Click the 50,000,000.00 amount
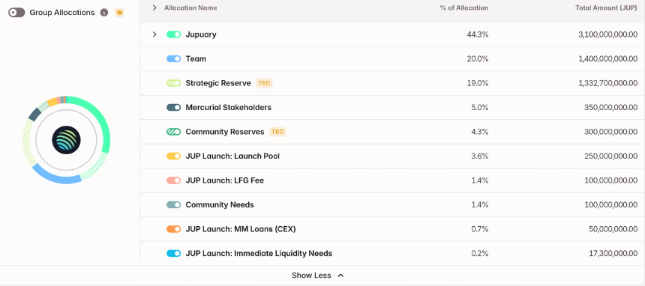 pos(613,229)
